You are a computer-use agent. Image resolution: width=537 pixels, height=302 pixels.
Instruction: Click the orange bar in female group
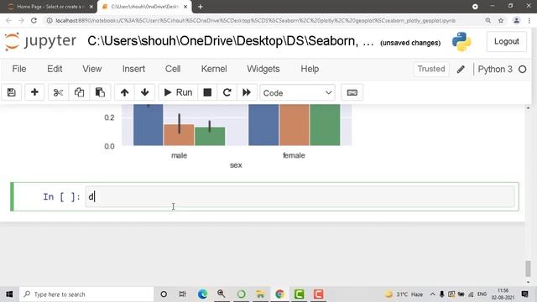[x=294, y=125]
